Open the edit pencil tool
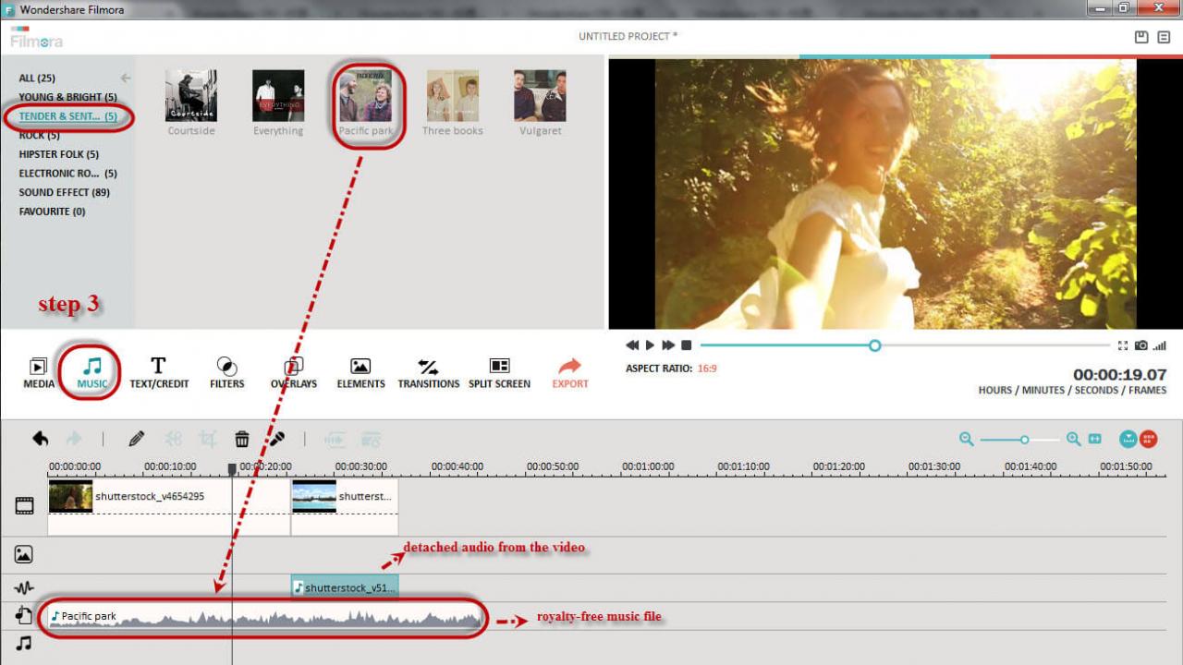Screen dimensions: 1183x665 coord(137,439)
